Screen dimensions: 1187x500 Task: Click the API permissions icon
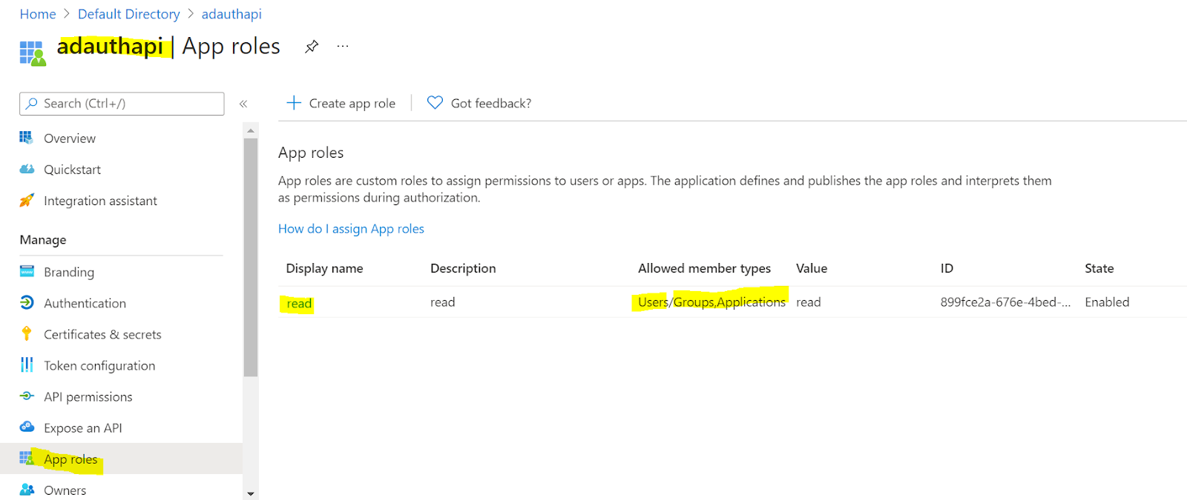tap(27, 396)
